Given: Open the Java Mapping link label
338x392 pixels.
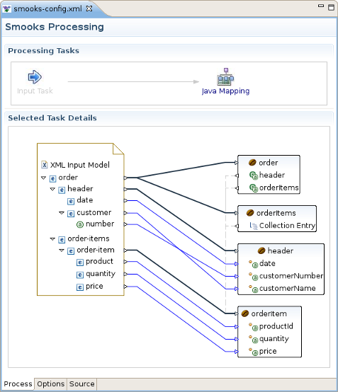Looking at the screenshot, I should click(225, 91).
